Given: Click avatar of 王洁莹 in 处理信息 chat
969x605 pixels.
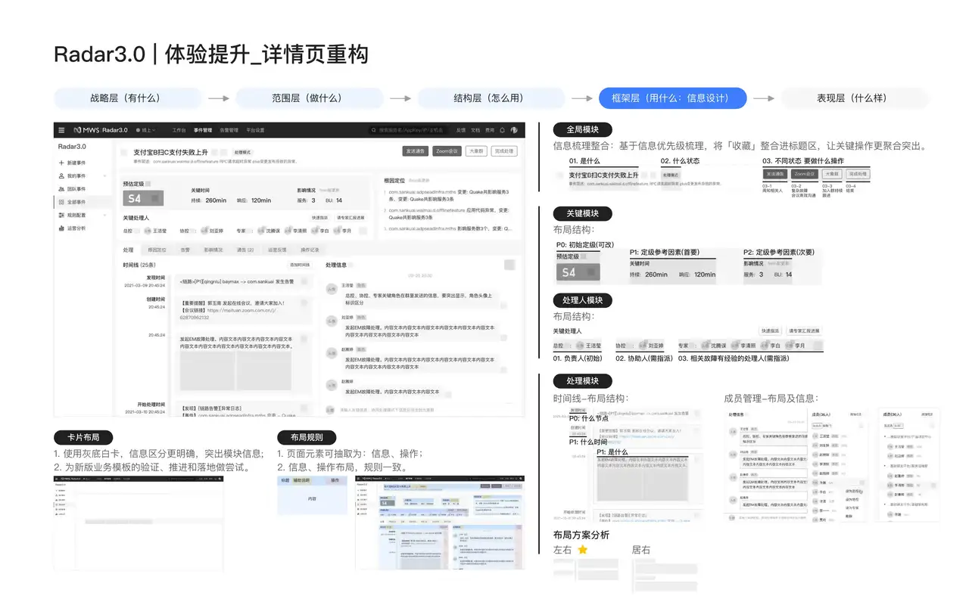Looking at the screenshot, I should click(332, 289).
